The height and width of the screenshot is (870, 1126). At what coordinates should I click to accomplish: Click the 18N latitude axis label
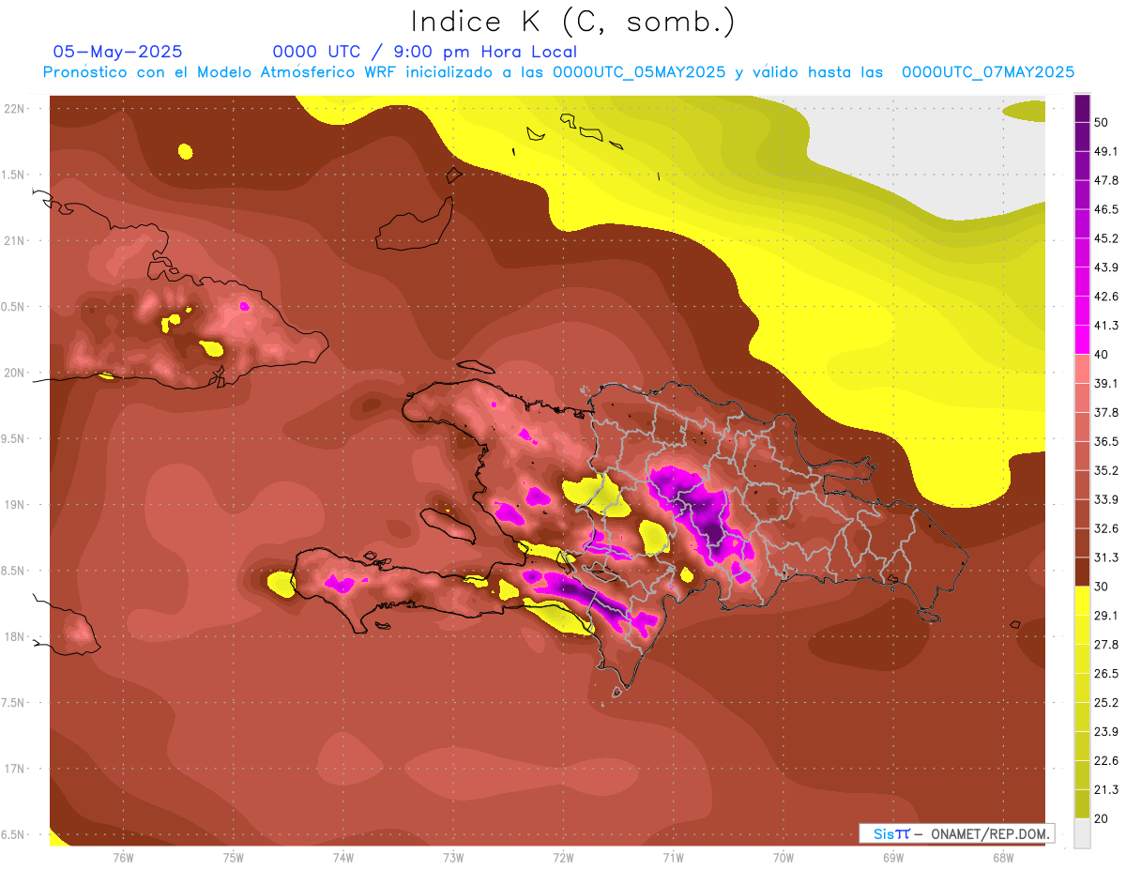click(x=16, y=636)
